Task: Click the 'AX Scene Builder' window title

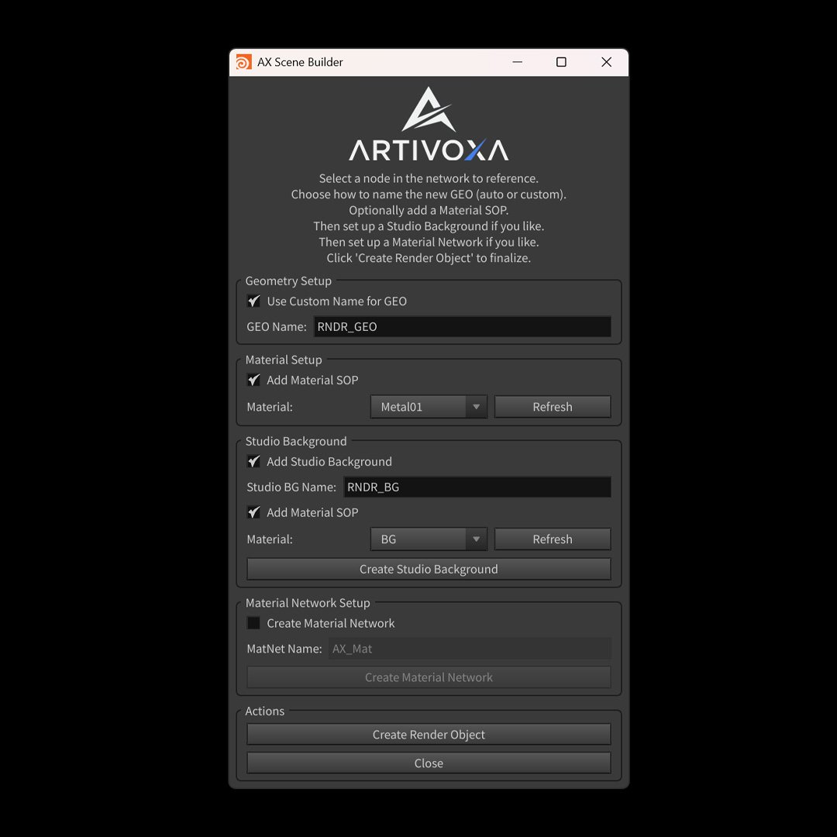Action: click(x=300, y=62)
